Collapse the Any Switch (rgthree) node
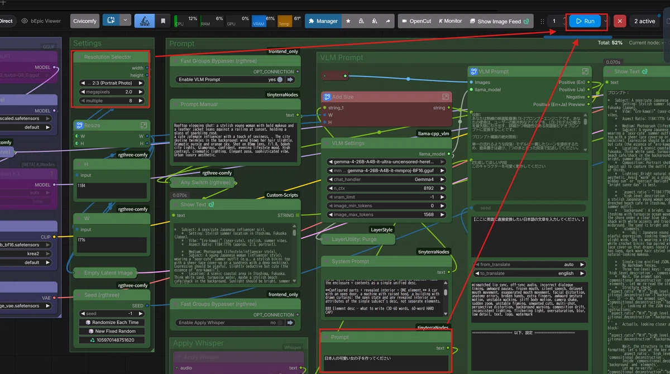This screenshot has width=670, height=374. pyautogui.click(x=175, y=182)
